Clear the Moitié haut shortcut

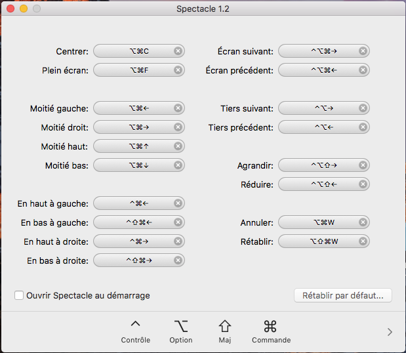178,146
